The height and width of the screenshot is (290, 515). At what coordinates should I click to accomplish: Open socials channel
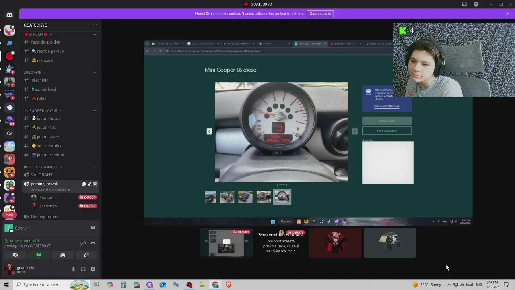[60, 80]
